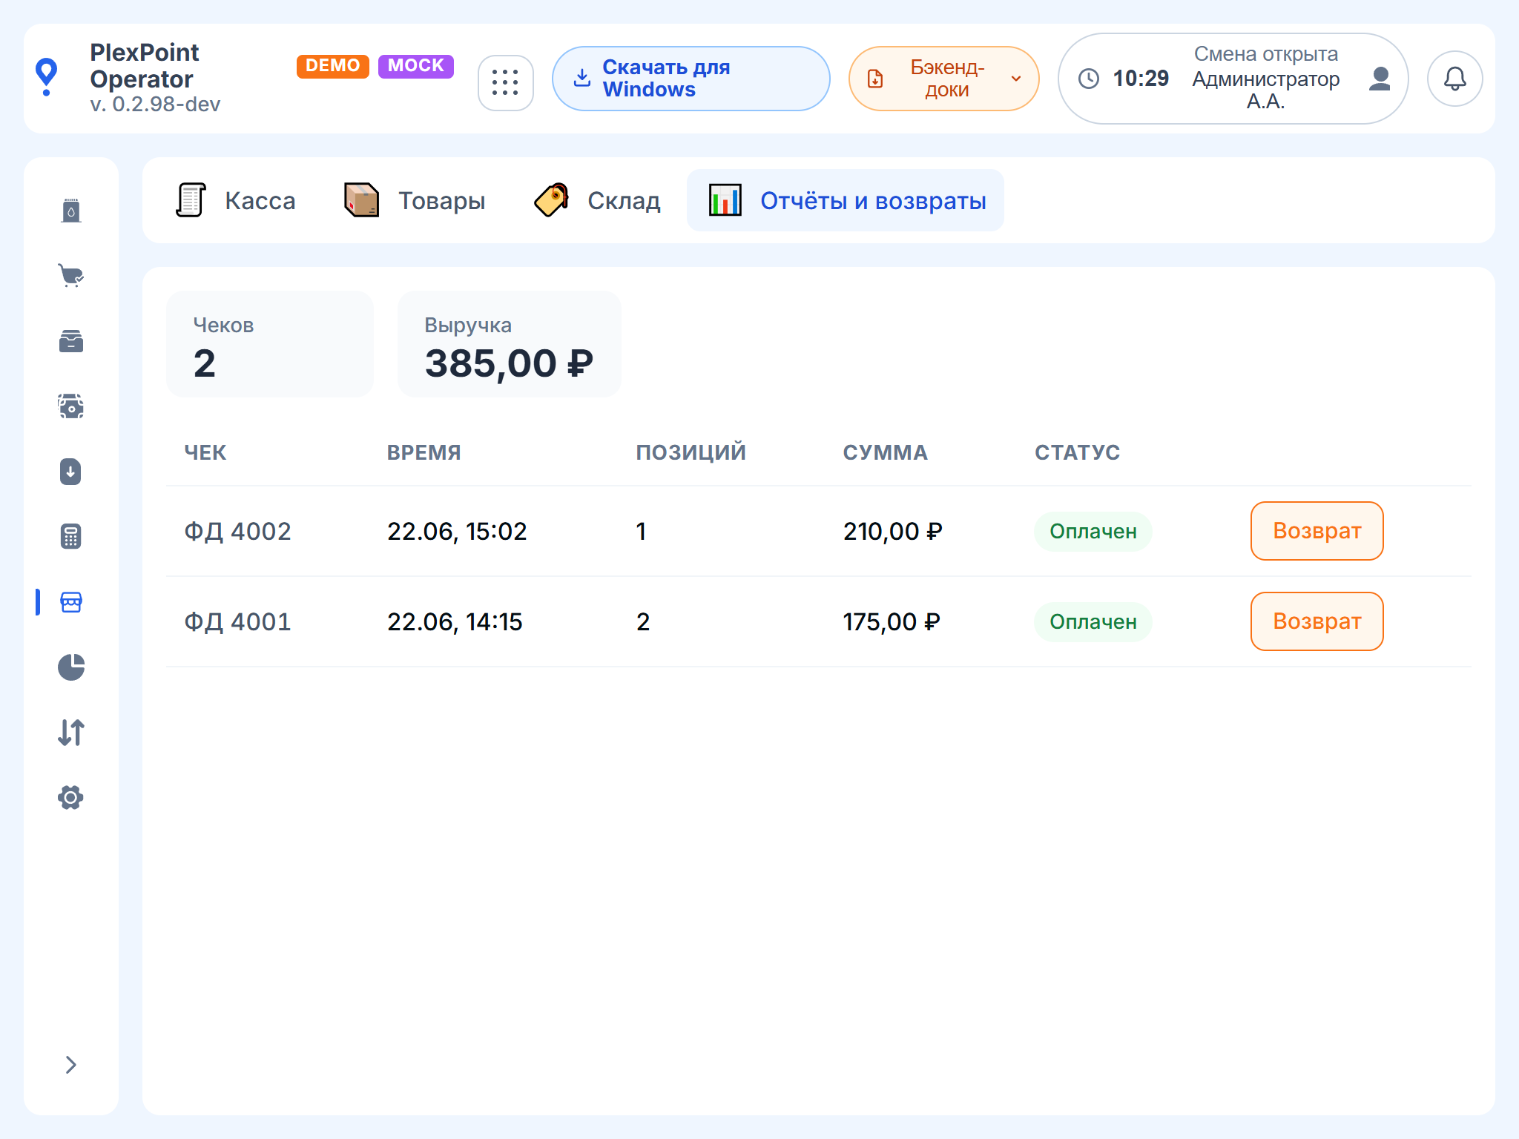Open notifications bell

pyautogui.click(x=1454, y=79)
